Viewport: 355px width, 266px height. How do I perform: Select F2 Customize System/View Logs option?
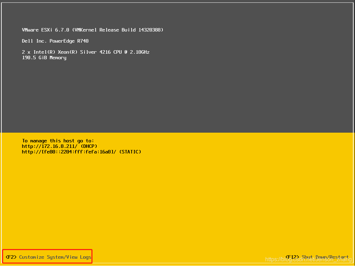click(48, 257)
